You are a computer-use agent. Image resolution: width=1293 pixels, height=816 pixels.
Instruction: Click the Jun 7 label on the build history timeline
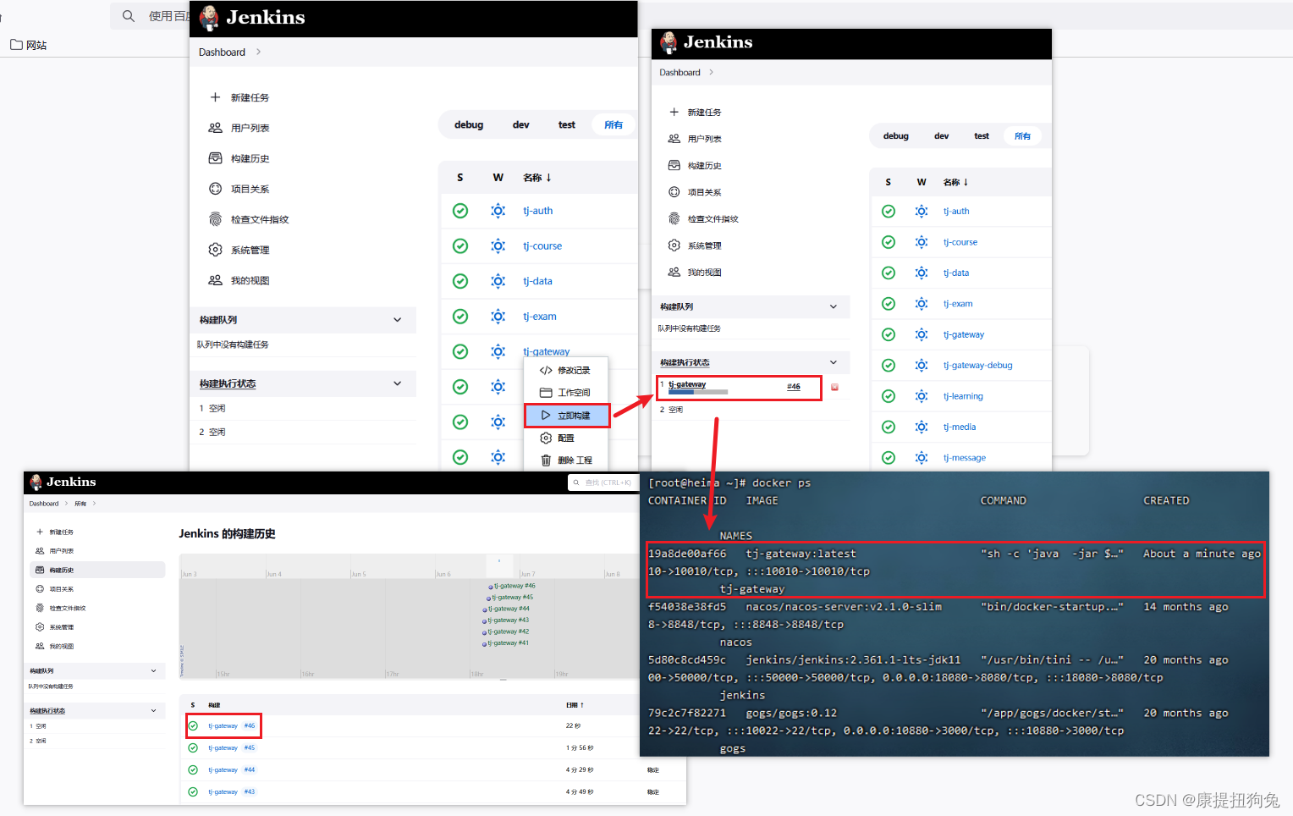[x=527, y=574]
